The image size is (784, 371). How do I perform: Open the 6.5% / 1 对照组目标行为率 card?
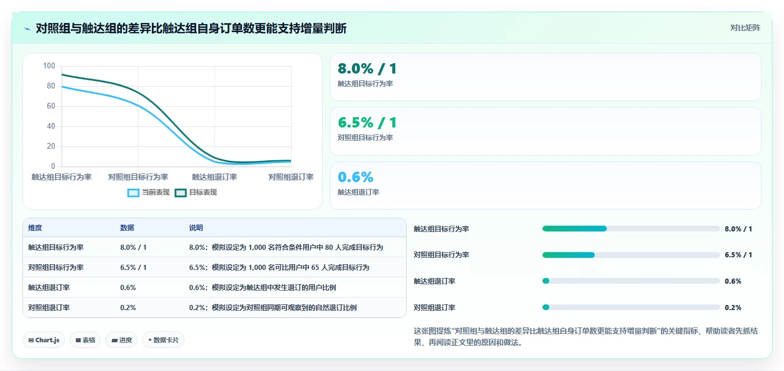point(545,131)
